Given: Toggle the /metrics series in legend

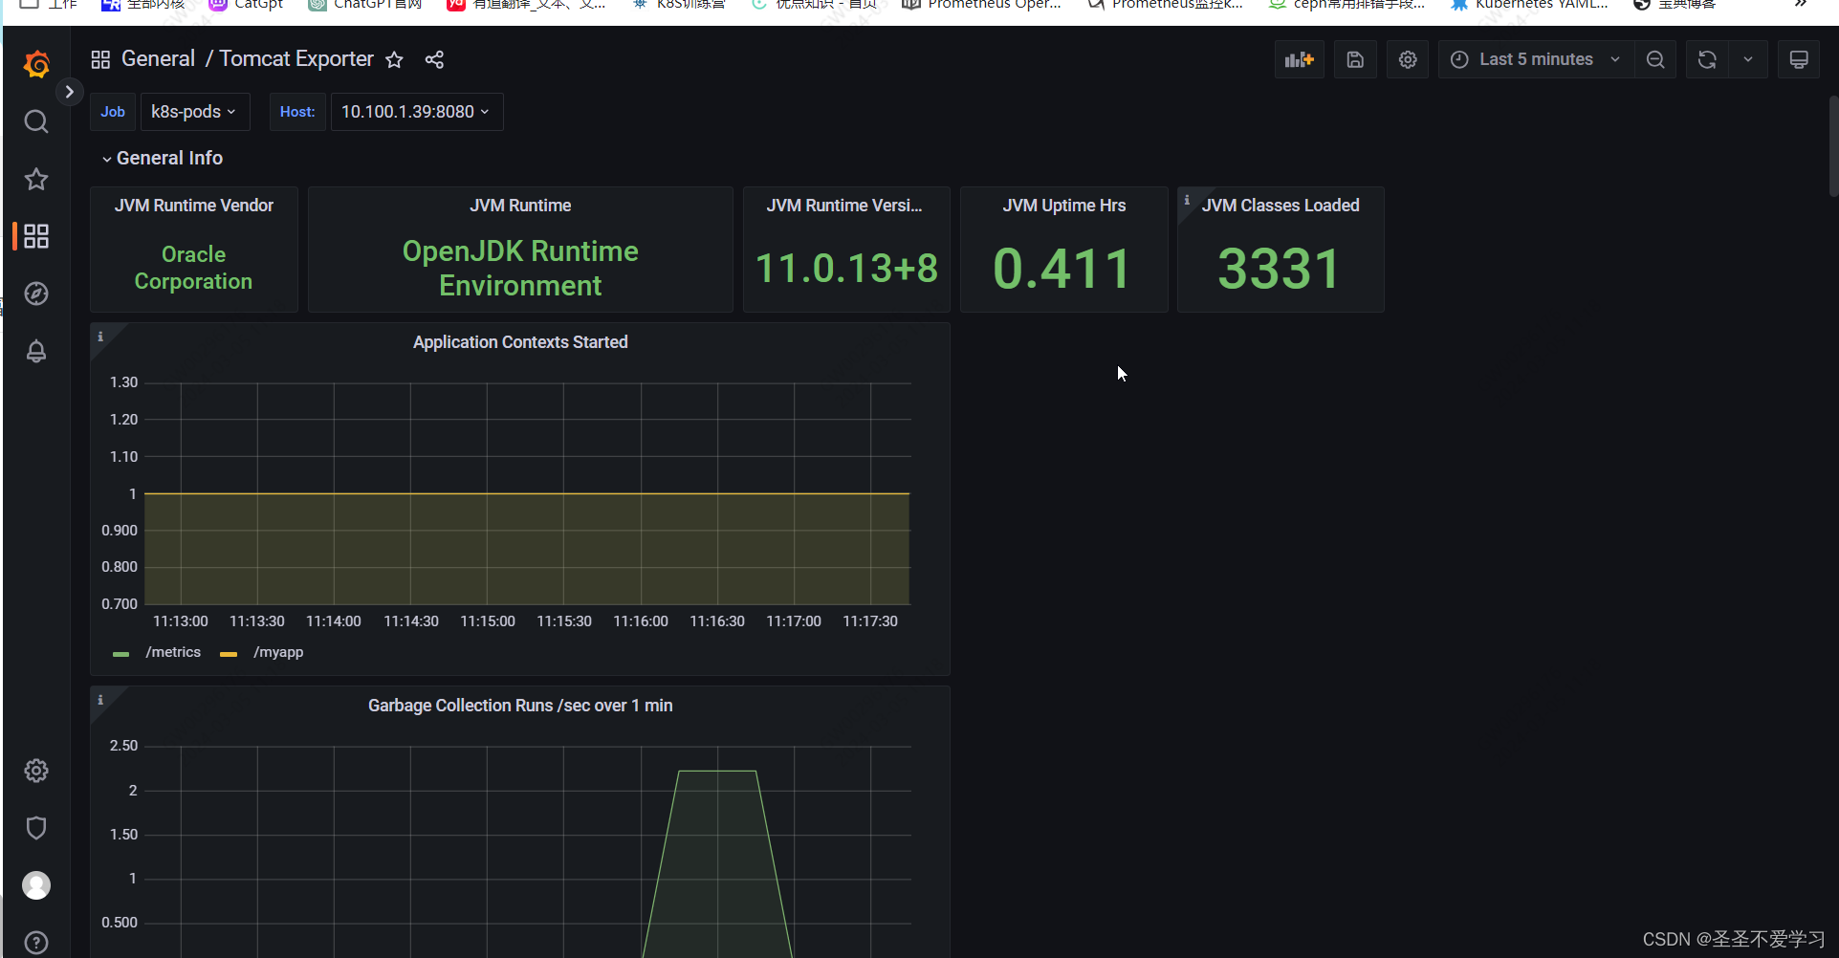Looking at the screenshot, I should click(x=173, y=652).
